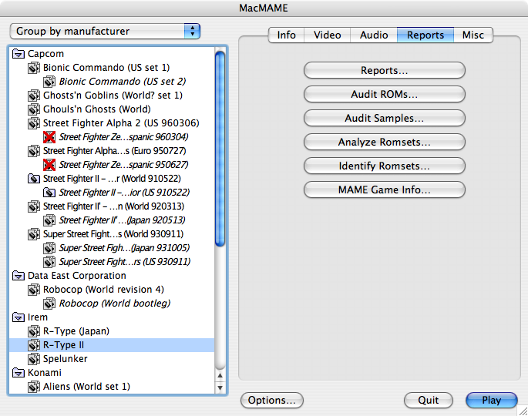Switch to the Info tab
The height and width of the screenshot is (416, 528).
[286, 35]
